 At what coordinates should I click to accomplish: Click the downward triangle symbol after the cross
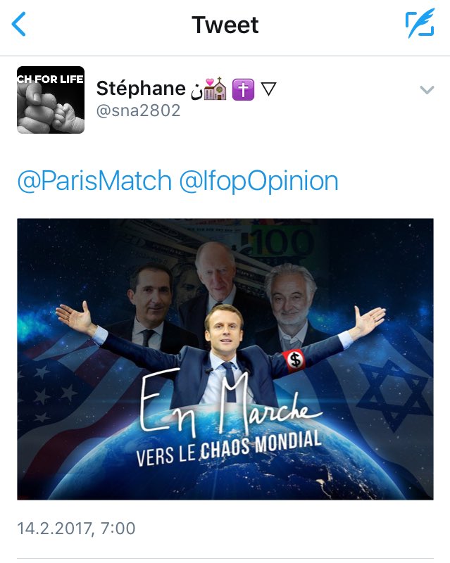[x=268, y=89]
